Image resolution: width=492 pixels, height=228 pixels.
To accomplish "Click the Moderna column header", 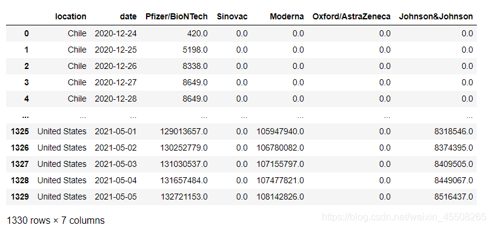I will (287, 16).
